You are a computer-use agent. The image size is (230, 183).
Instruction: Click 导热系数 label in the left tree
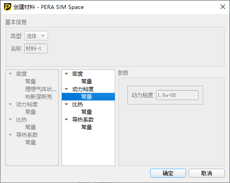[27, 135]
